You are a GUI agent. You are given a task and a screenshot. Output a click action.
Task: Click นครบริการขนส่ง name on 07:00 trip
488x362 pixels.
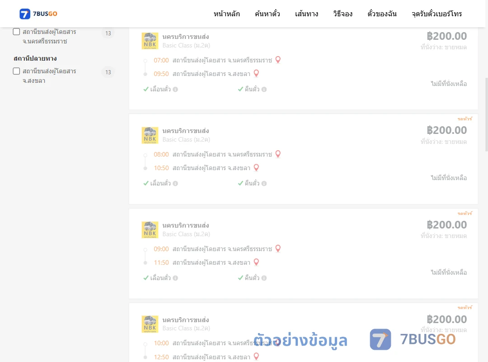186,37
